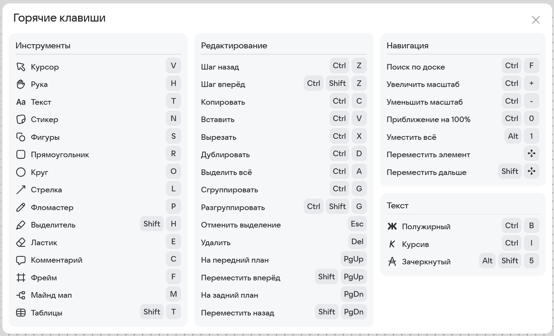This screenshot has height=336, width=554.
Task: Click the Bold (Полужирный) icon
Action: click(x=392, y=226)
